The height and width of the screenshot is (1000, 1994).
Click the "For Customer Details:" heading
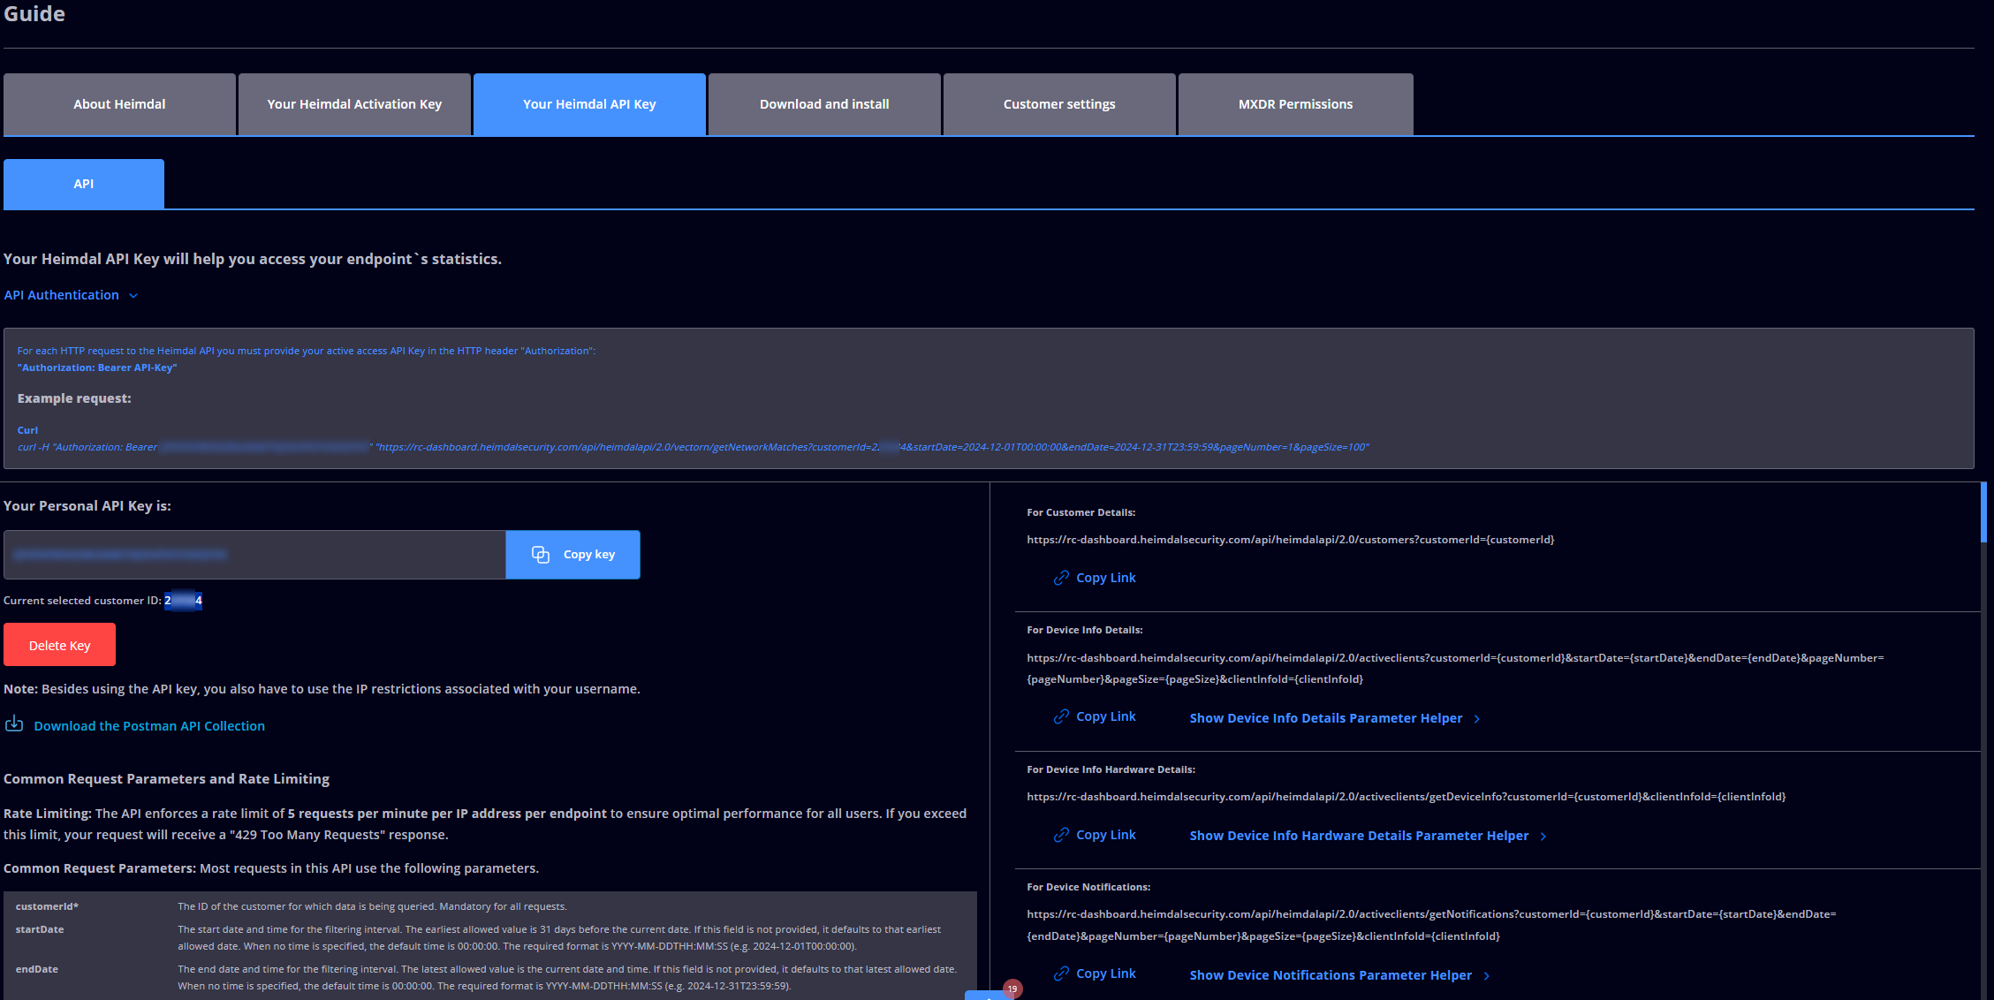click(1080, 512)
